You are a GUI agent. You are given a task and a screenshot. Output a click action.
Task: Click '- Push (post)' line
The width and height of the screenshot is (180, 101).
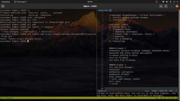coord(114,77)
